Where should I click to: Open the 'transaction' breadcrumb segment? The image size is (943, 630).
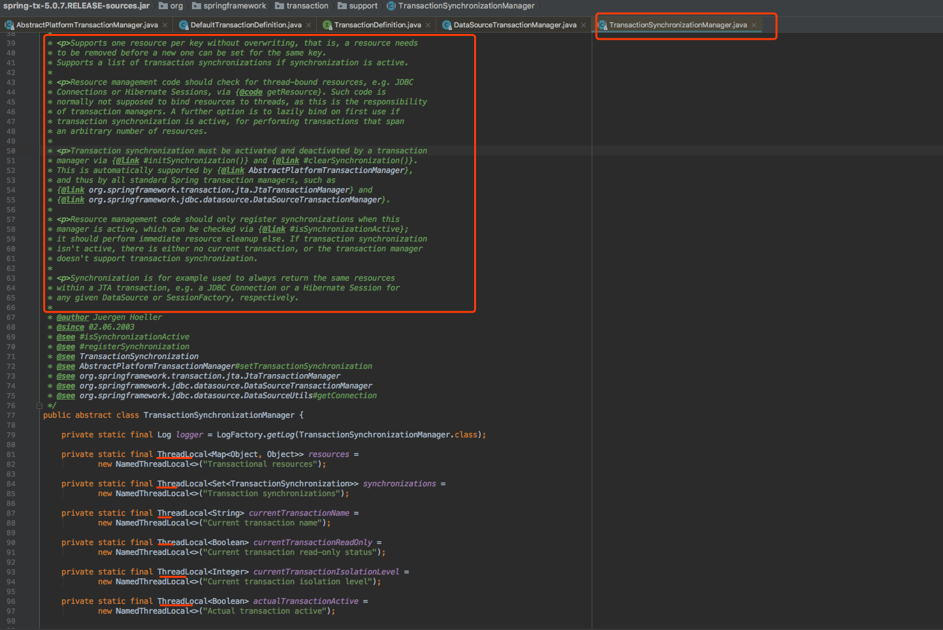pos(307,6)
